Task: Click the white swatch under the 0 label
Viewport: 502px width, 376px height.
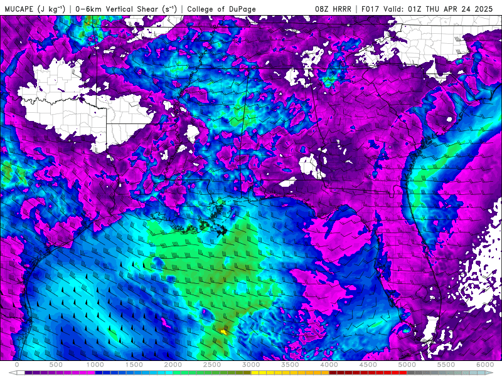Action: [21, 372]
